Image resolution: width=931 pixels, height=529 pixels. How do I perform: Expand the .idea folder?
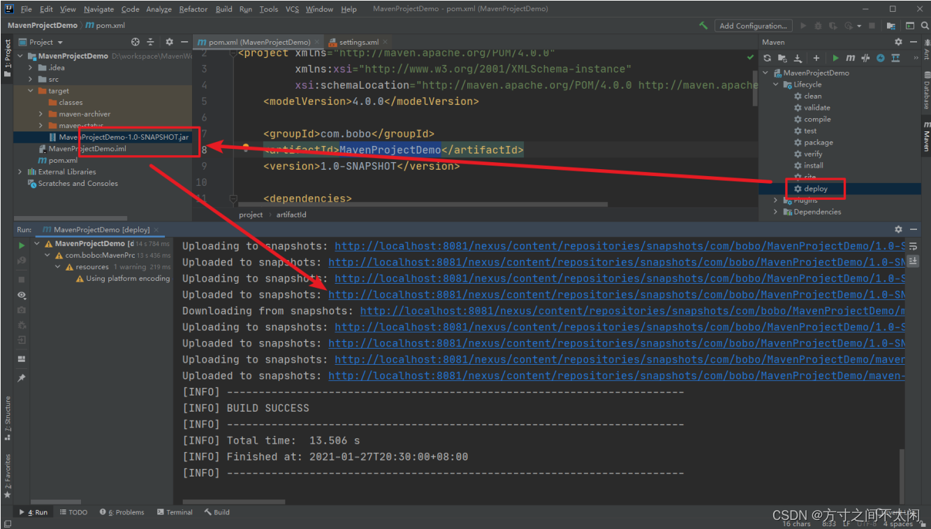[31, 68]
